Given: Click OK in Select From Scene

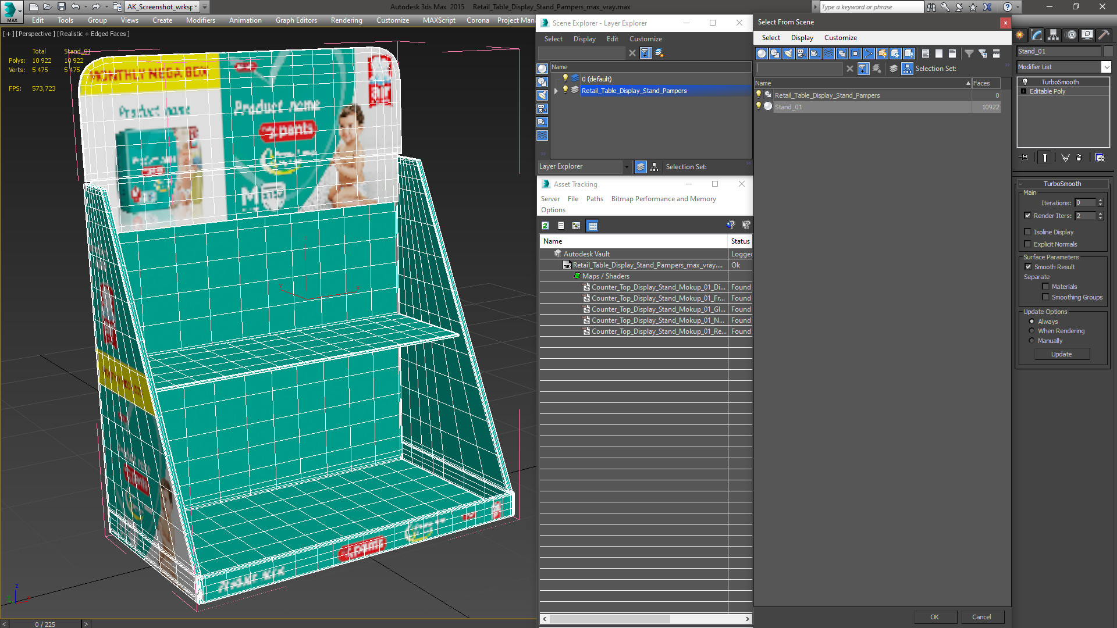Looking at the screenshot, I should coord(934,617).
